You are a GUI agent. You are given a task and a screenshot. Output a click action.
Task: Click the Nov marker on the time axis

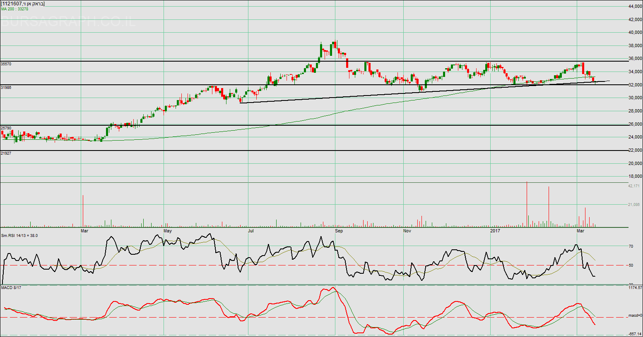click(x=407, y=231)
